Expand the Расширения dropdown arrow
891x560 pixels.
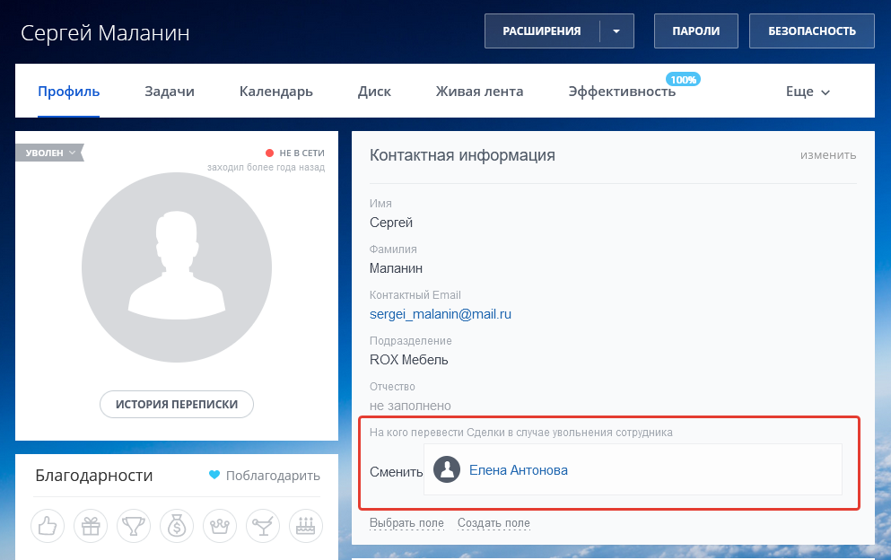pos(616,31)
